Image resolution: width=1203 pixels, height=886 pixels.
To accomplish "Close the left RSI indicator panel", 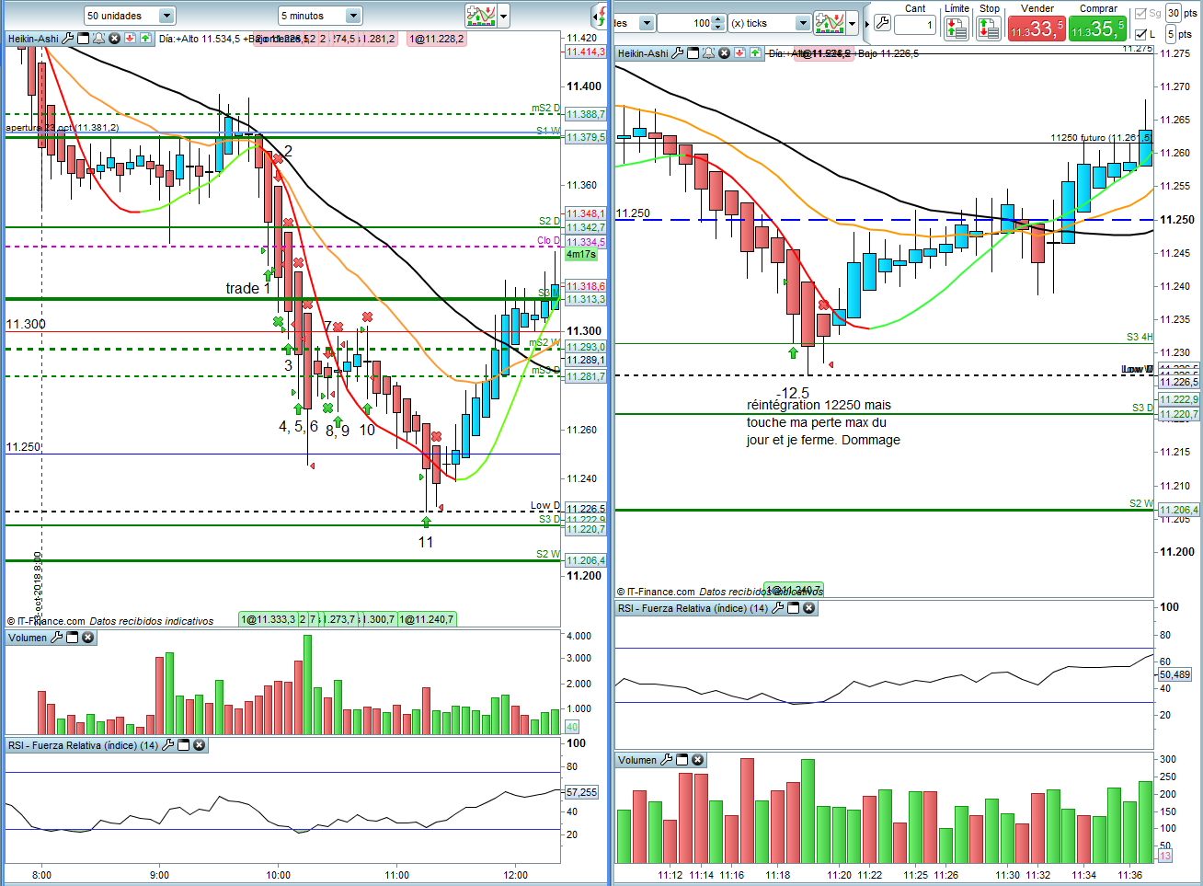I will click(x=199, y=745).
